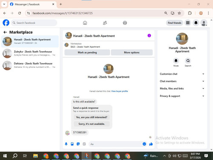The width and height of the screenshot is (213, 160).
Task: Open File Explorer from taskbar
Action: click(x=35, y=156)
